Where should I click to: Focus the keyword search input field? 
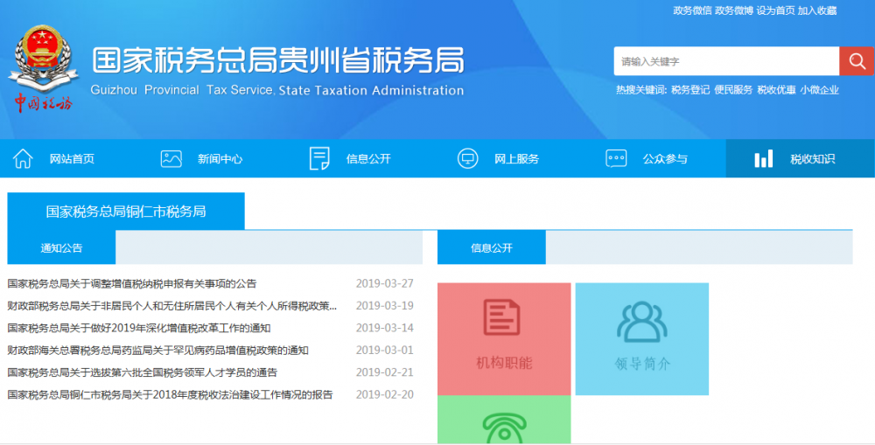(726, 61)
